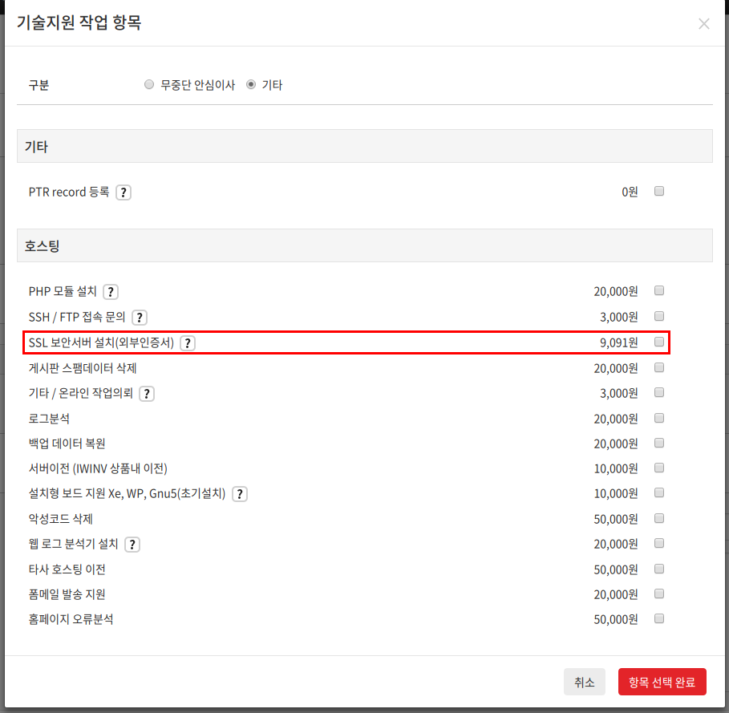Screen dimensions: 729x713
Task: Click the PTR record 등록 label
Action: pyautogui.click(x=69, y=192)
